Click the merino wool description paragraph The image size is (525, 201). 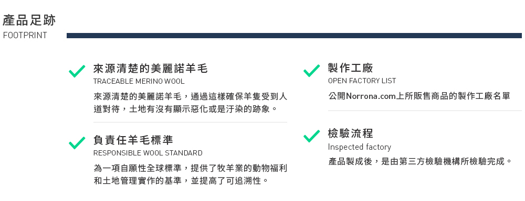tap(190, 103)
